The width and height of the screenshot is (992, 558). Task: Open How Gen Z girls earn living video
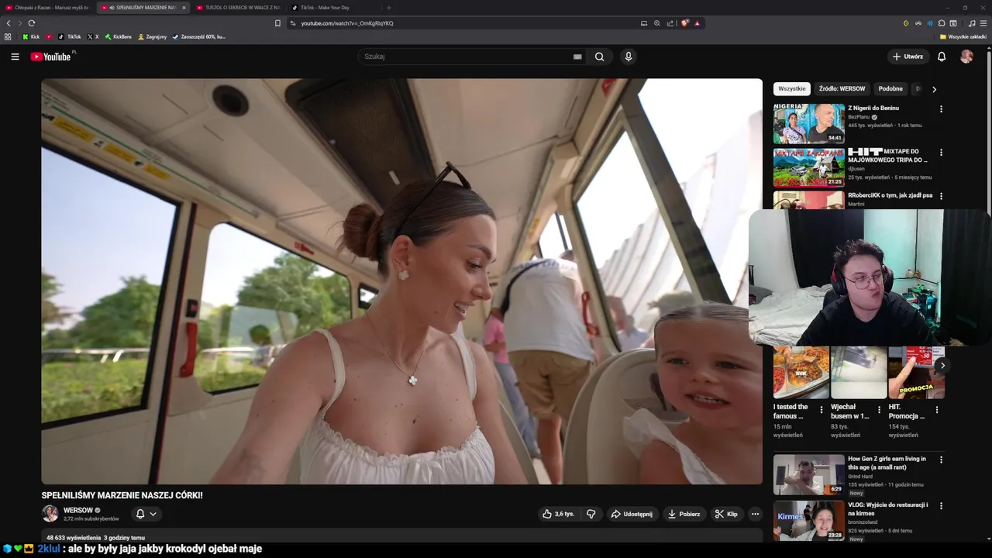click(808, 474)
